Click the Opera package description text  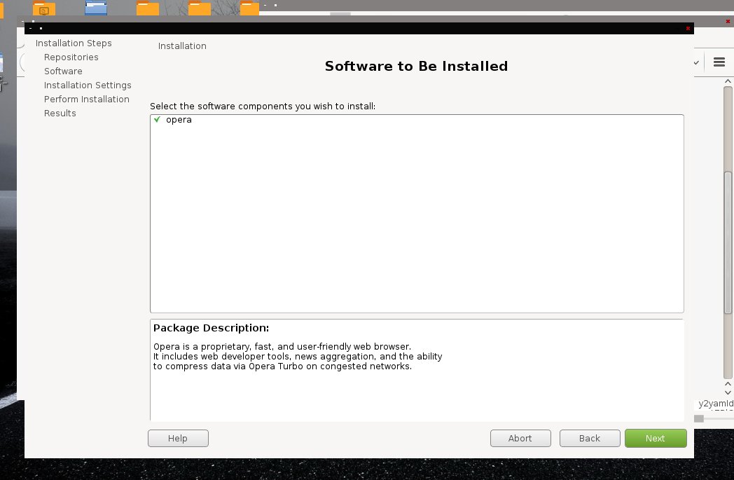pos(298,357)
